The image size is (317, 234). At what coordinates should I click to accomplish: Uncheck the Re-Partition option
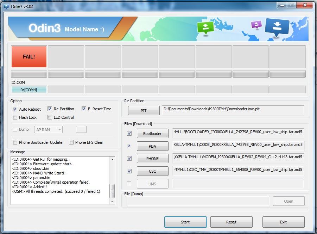(50, 109)
